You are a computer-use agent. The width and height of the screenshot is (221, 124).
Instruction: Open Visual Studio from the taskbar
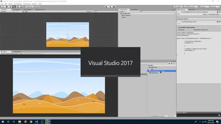pyautogui.click(x=37, y=122)
